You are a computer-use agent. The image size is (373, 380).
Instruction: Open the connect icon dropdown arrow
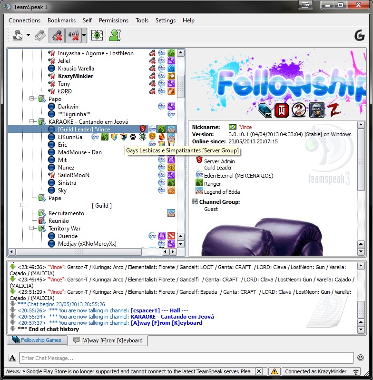29,35
